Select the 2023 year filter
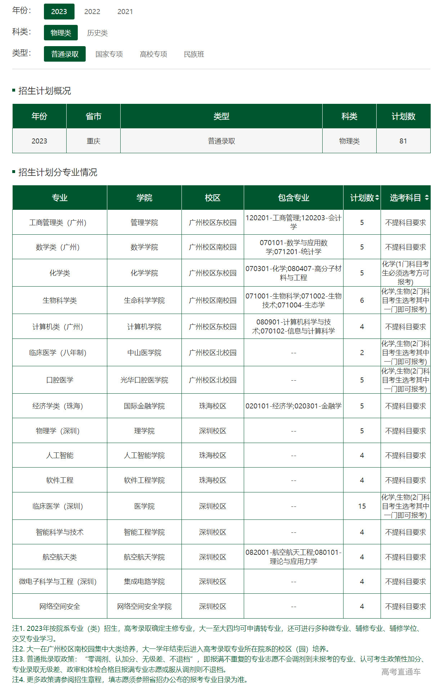This screenshot has height=686, width=431. point(59,12)
